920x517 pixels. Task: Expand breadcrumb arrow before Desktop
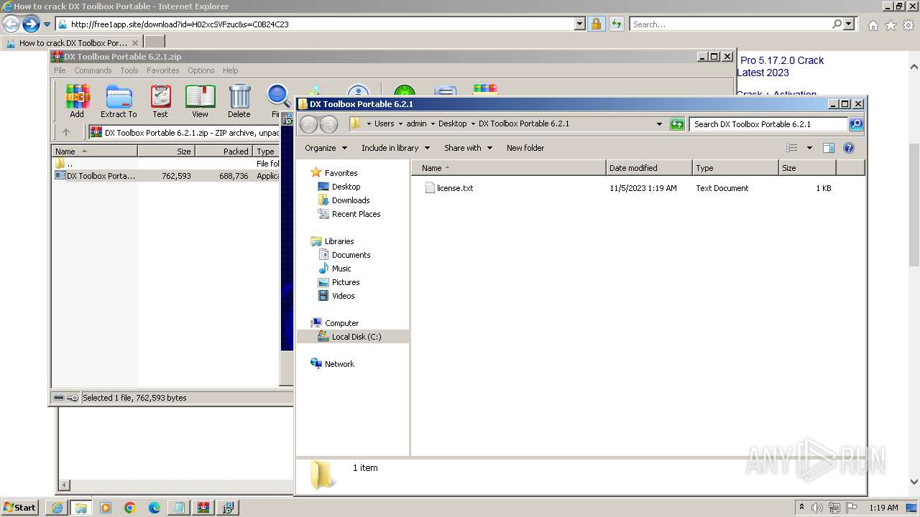[433, 124]
